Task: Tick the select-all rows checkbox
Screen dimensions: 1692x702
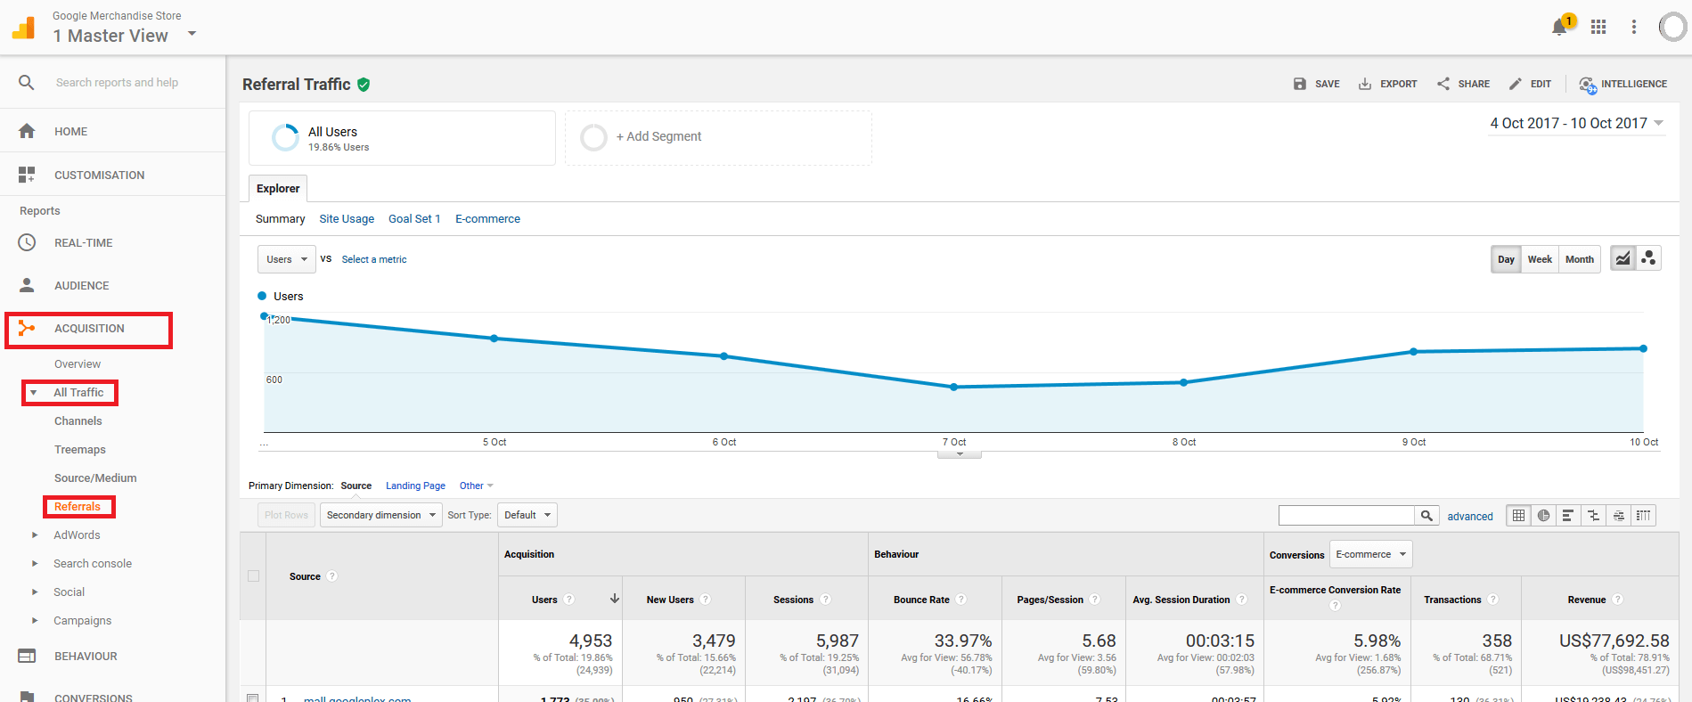Action: (x=253, y=576)
